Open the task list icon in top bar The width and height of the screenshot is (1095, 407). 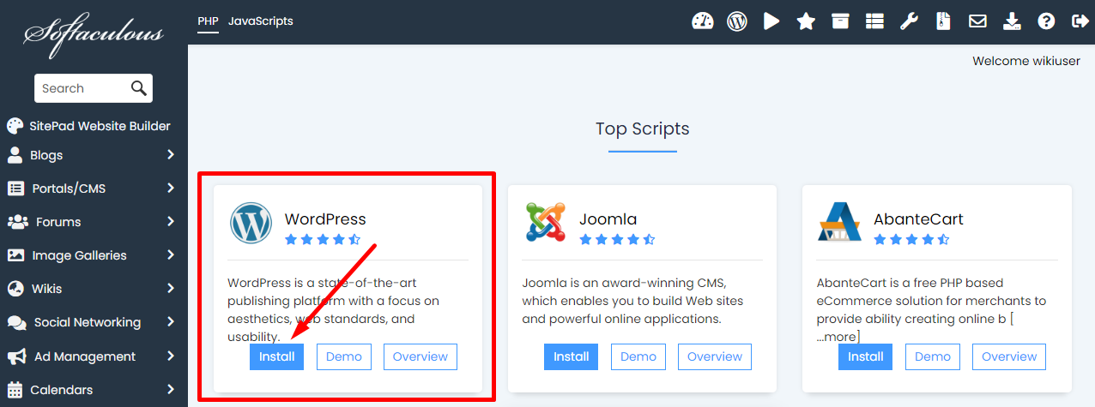point(874,21)
